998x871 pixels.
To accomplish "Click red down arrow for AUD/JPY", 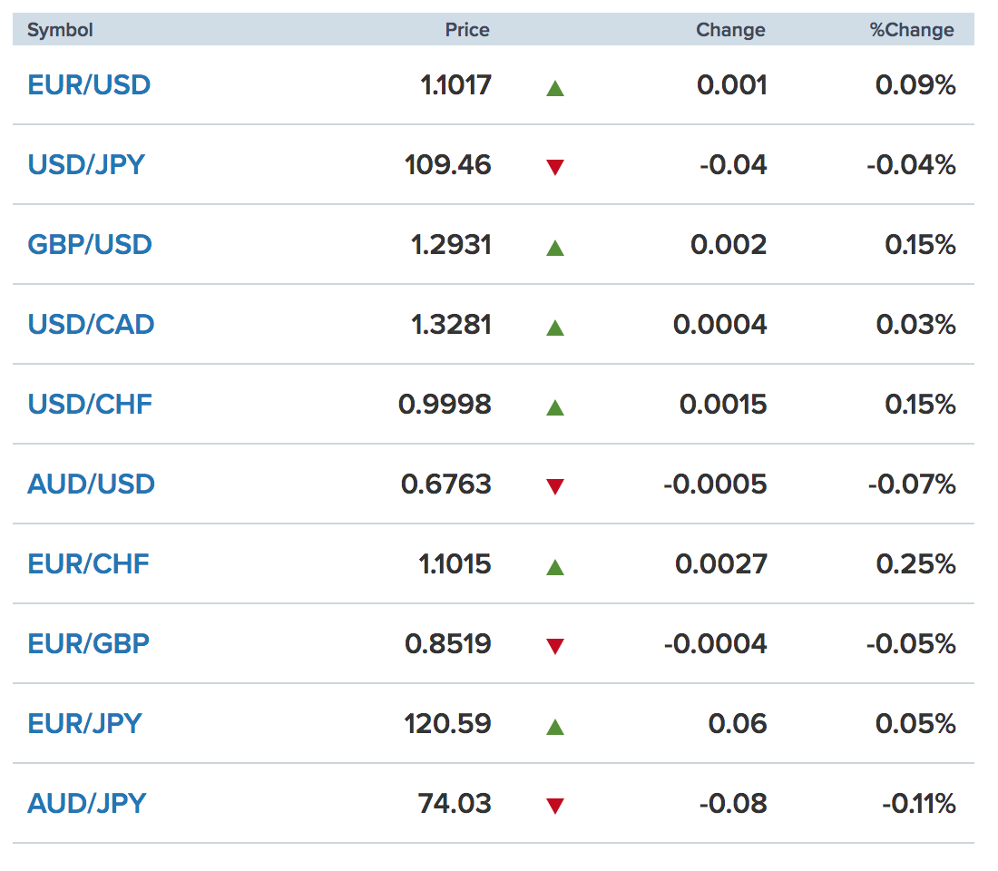I will [x=555, y=806].
